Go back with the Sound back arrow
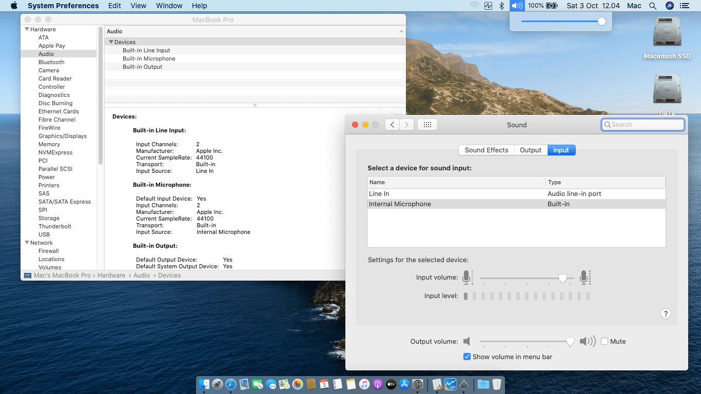 392,125
